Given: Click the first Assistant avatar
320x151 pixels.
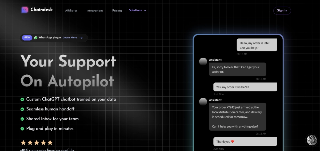Looking at the screenshot, I should point(203,62).
